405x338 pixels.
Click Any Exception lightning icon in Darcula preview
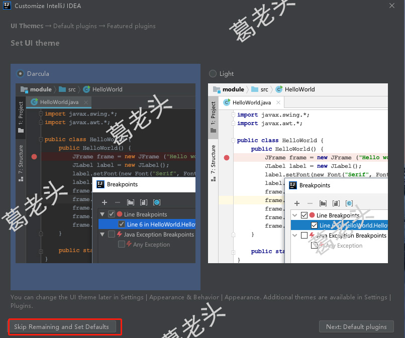pos(129,244)
